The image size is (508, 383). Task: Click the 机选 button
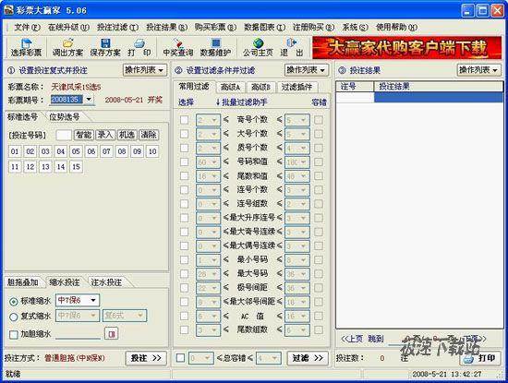127,135
